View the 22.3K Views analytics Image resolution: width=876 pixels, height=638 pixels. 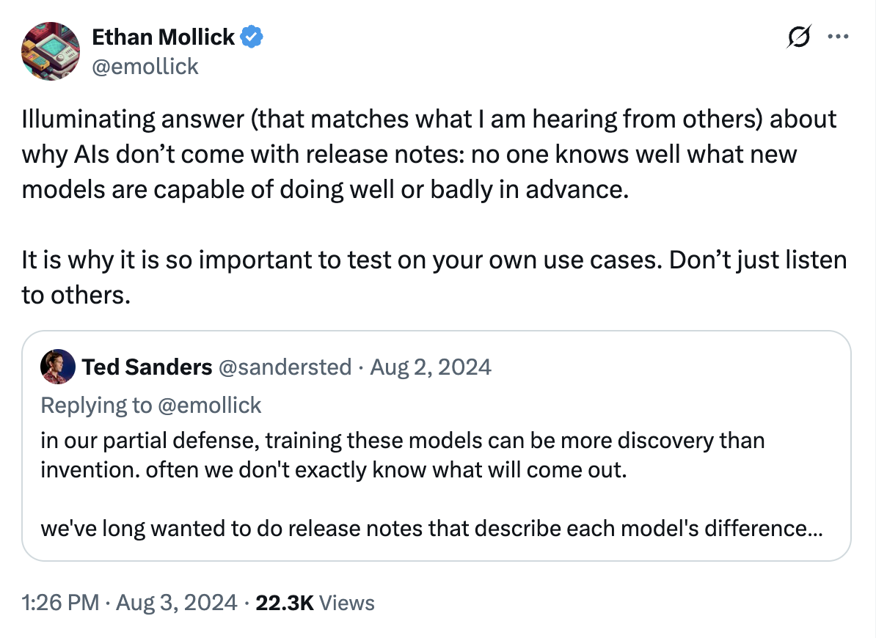point(315,603)
